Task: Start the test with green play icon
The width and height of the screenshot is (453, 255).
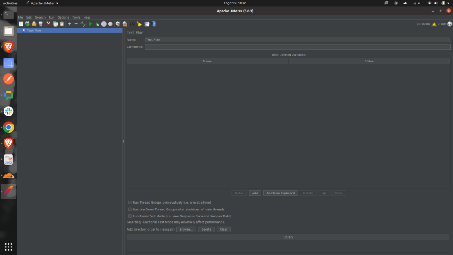Action: [x=90, y=24]
